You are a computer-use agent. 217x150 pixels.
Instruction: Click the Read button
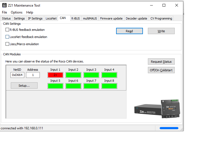click(129, 31)
